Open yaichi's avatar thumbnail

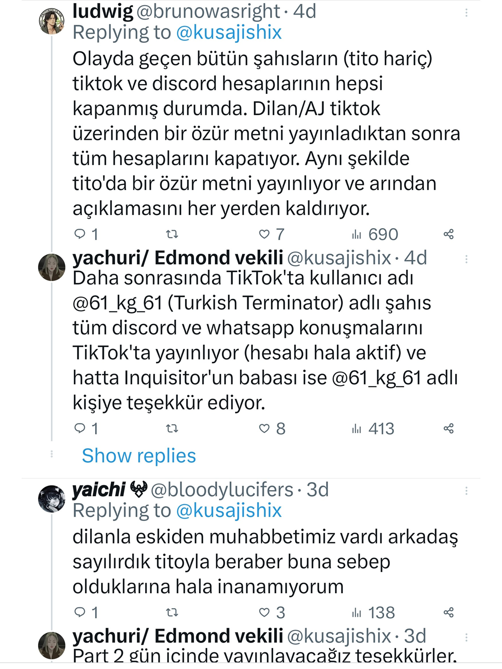[51, 499]
